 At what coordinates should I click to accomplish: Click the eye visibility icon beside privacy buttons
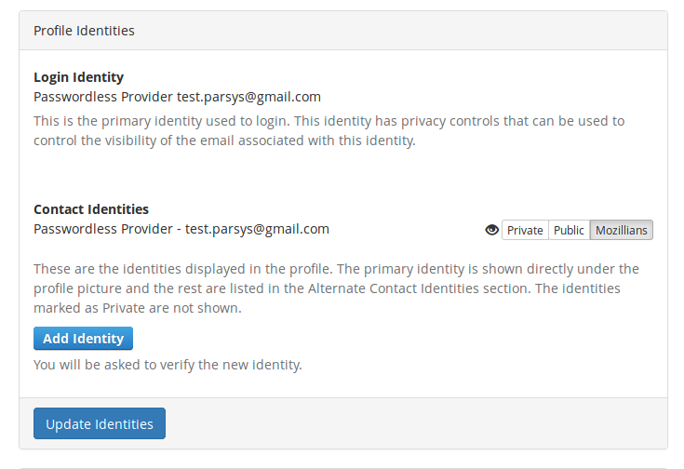tap(491, 230)
